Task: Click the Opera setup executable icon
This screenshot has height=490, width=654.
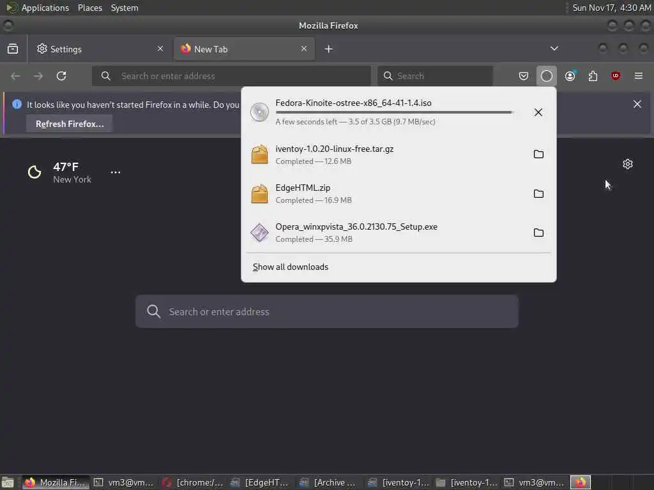Action: [259, 232]
